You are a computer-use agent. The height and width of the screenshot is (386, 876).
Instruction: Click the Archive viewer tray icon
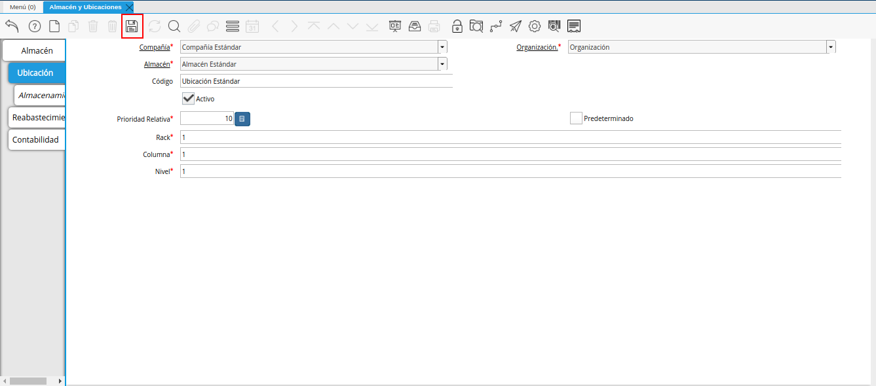coord(415,26)
